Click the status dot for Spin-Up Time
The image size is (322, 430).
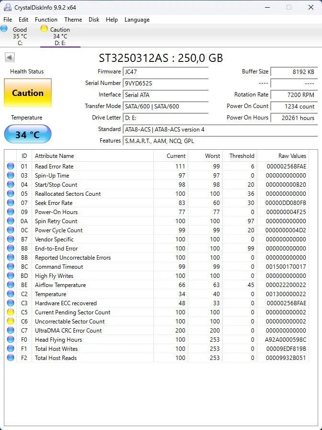click(11, 175)
